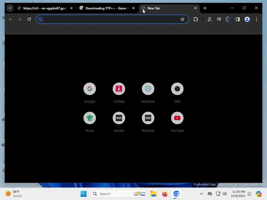This screenshot has height=200, width=267.
Task: Add a new tab with plus button
Action: click(x=205, y=8)
